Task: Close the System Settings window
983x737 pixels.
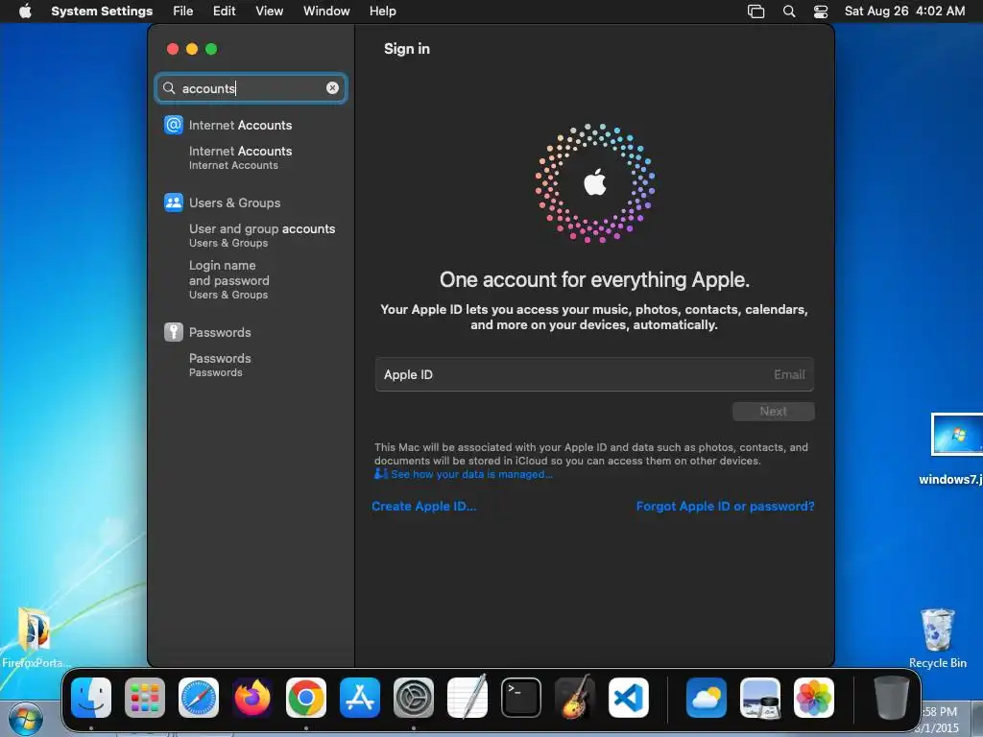Action: (x=173, y=49)
